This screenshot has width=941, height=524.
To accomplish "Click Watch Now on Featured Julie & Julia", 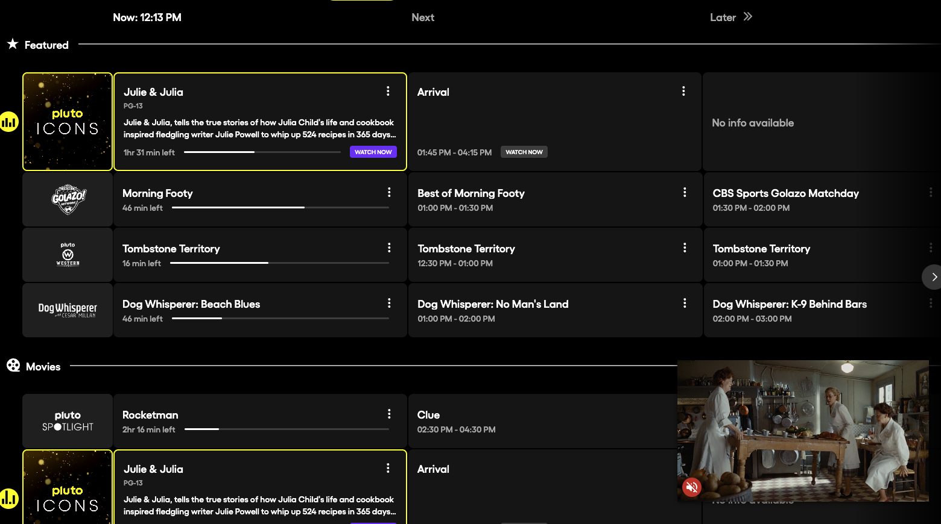I will 373,152.
